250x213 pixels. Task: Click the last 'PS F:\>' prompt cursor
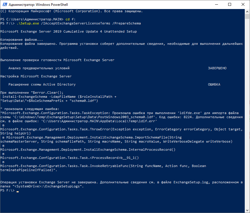[17, 191]
